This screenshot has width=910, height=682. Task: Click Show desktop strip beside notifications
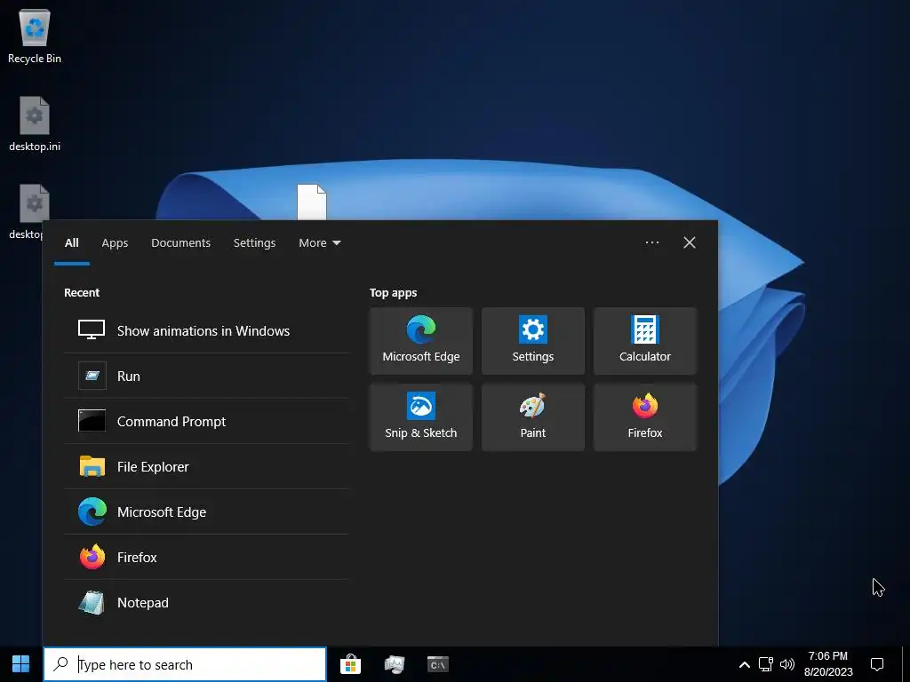click(x=907, y=664)
